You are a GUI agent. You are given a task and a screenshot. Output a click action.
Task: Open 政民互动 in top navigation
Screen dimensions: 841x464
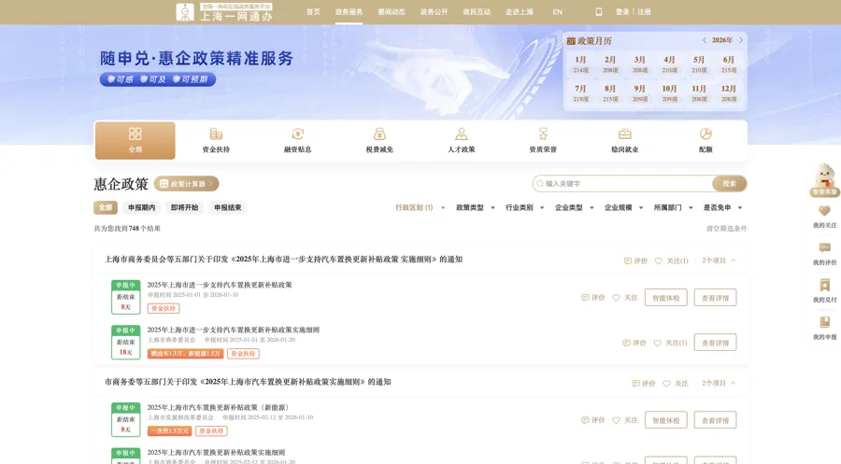tap(477, 12)
